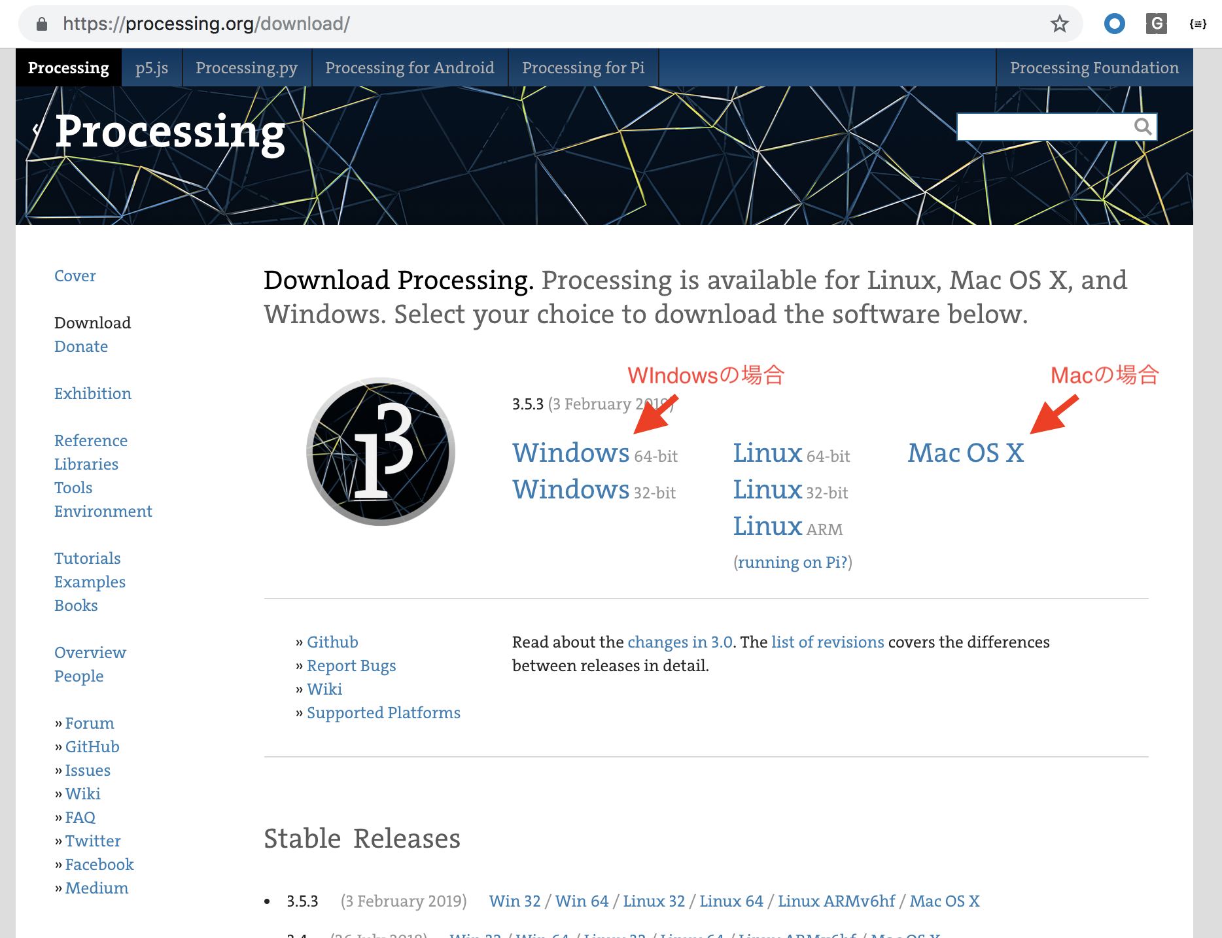Open the Processing for Pi tab
This screenshot has width=1222, height=938.
point(583,67)
